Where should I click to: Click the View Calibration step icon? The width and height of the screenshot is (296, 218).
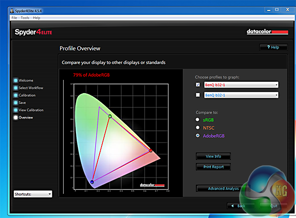(x=15, y=110)
